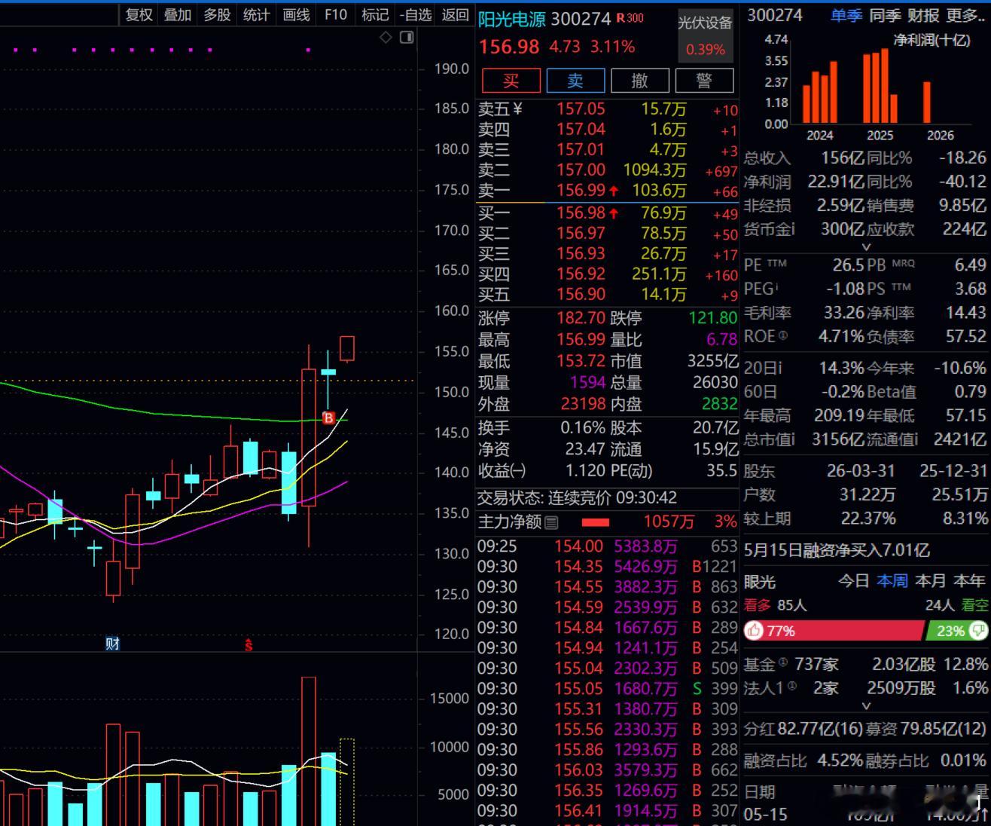Click the 阳光电源 stock name
The height and width of the screenshot is (826, 991).
[512, 19]
